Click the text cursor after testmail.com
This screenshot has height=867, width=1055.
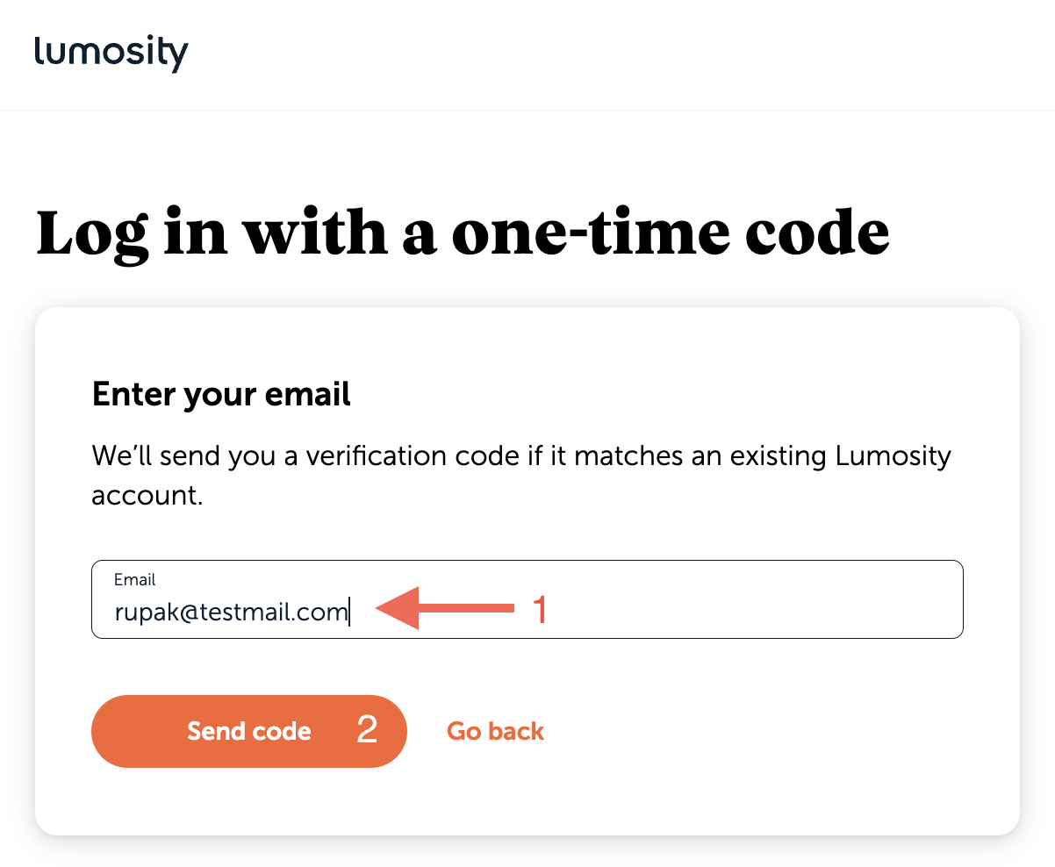[x=350, y=612]
